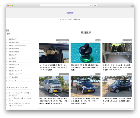
Task: Open the 自作釣具 category link
Action: pyautogui.click(x=11, y=68)
